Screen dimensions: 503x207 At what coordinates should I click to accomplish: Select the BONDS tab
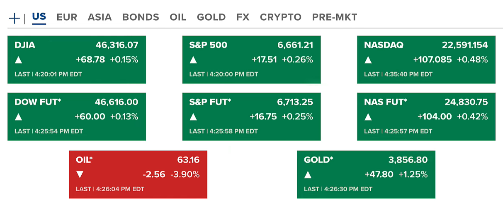(x=141, y=17)
